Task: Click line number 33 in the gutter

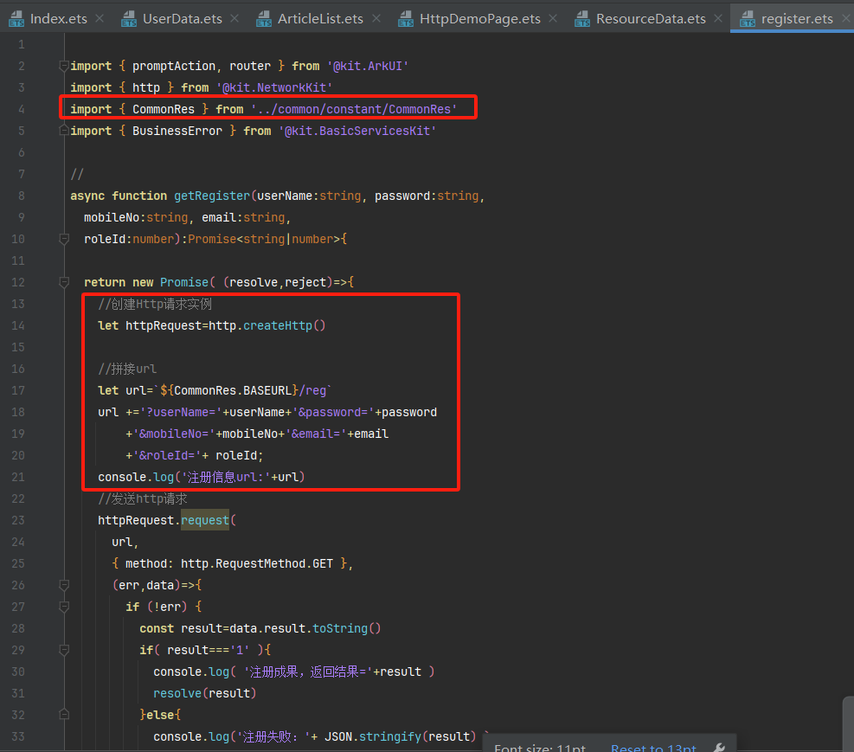Action: tap(18, 736)
